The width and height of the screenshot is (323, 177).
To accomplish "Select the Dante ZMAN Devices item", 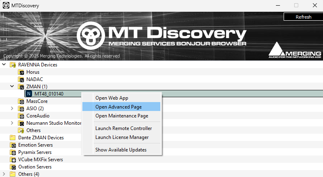I will [41, 138].
